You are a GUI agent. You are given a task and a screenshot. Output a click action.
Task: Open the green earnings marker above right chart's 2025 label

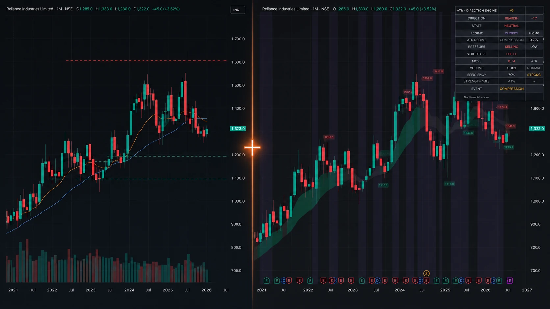[446, 281]
